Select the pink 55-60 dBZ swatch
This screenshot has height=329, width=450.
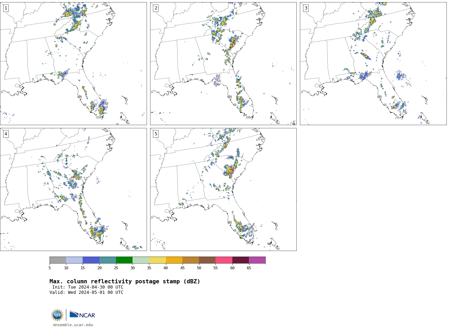[x=224, y=260]
